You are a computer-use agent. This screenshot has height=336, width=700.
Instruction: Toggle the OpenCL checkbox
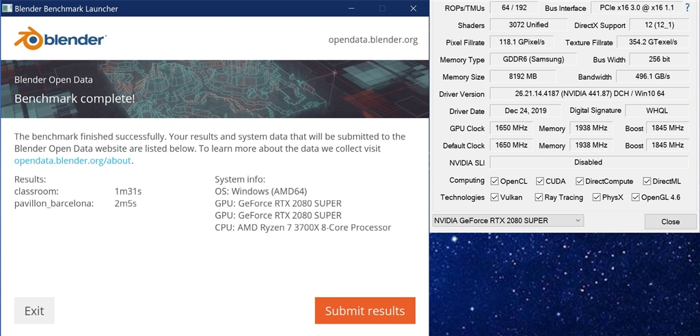pyautogui.click(x=495, y=181)
